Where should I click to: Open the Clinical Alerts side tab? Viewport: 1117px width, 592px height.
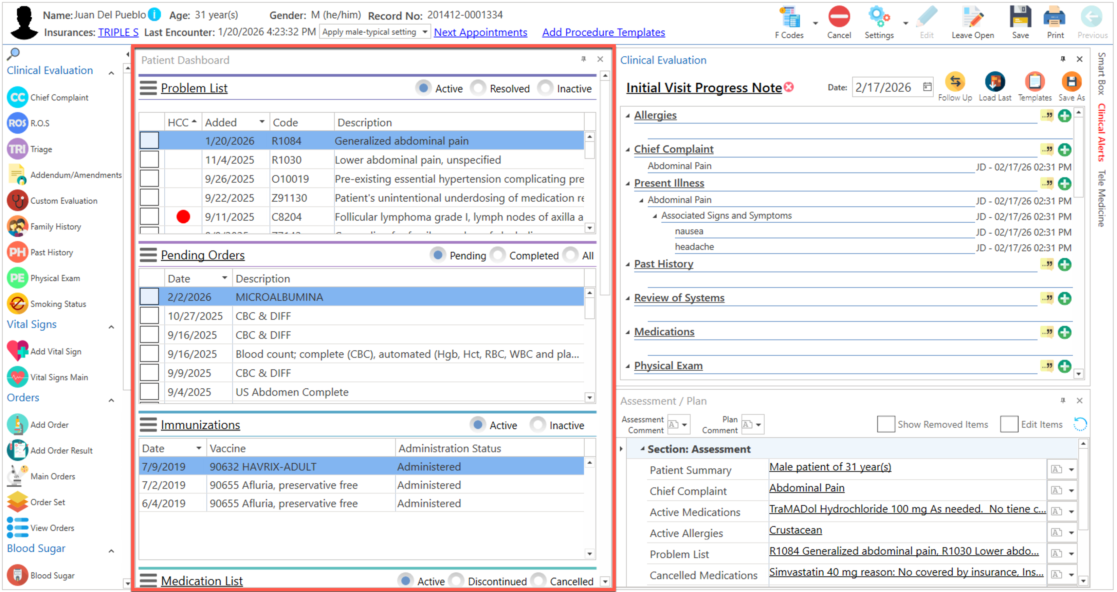[x=1101, y=132]
